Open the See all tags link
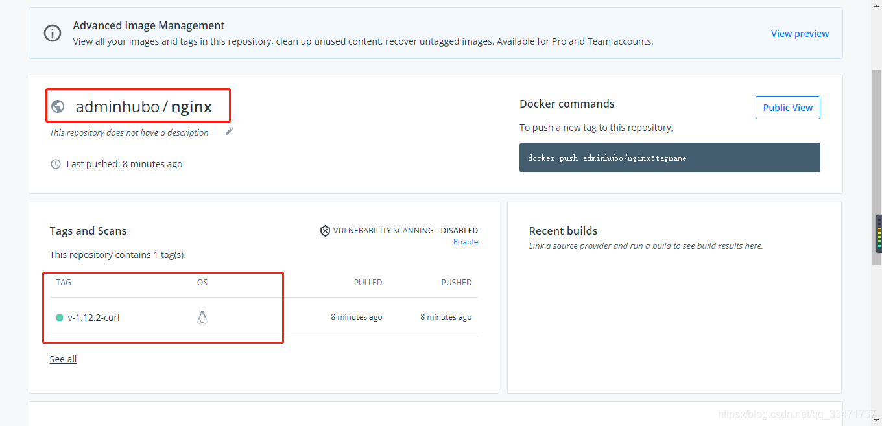 point(63,359)
